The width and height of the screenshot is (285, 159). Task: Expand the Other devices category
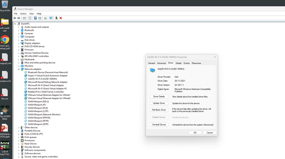tap(19, 127)
